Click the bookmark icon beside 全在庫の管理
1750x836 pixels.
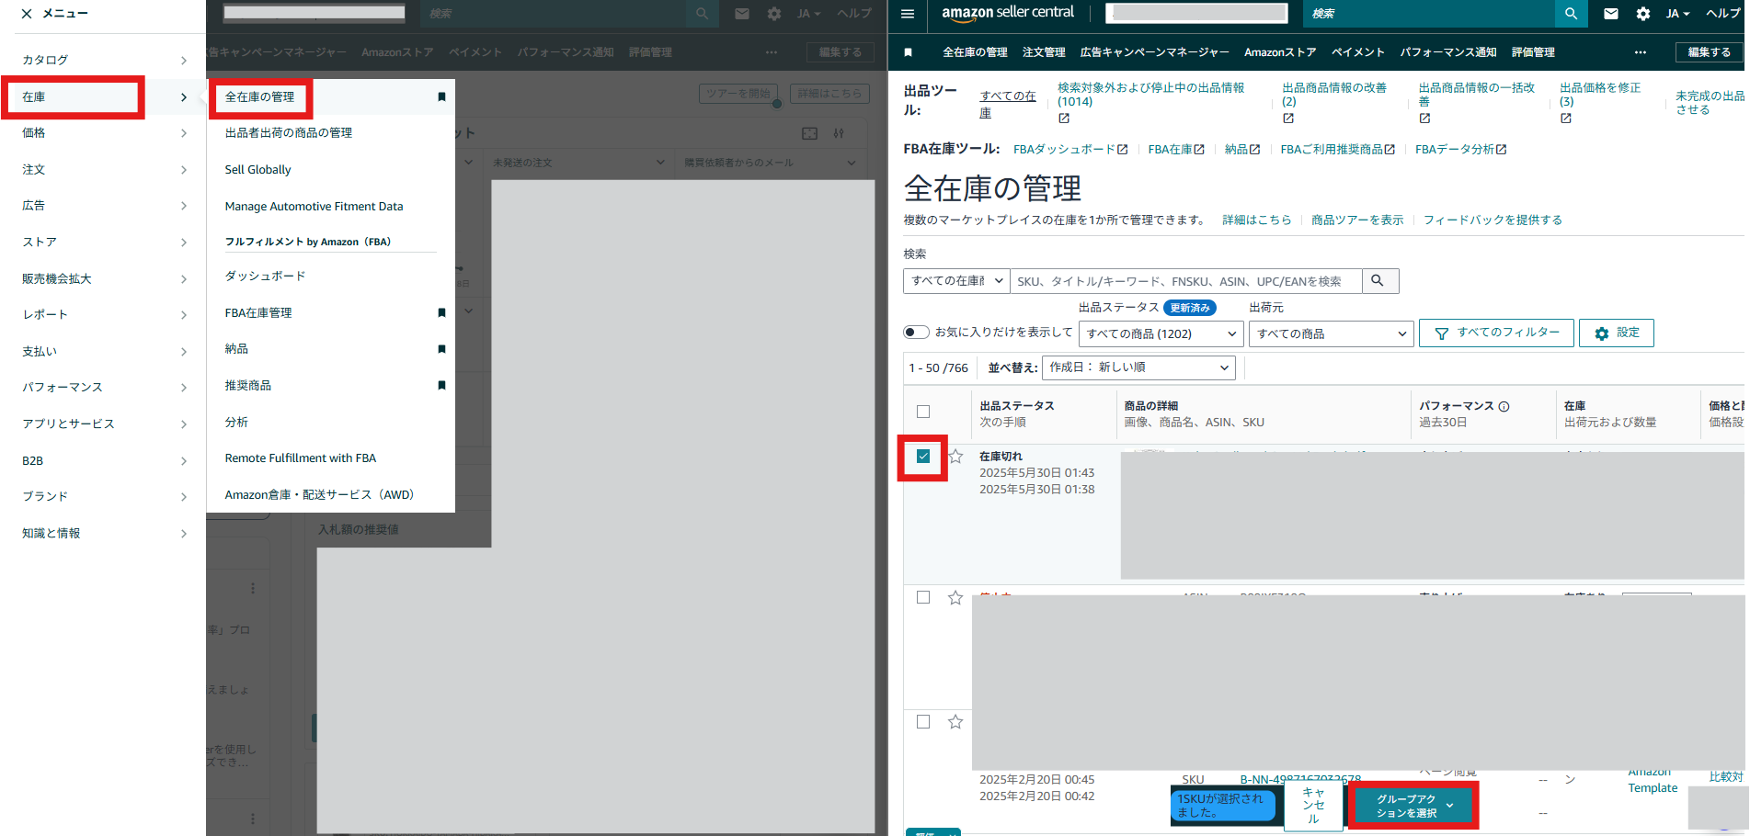[441, 97]
